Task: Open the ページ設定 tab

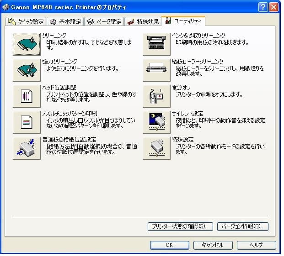Action: pyautogui.click(x=105, y=21)
